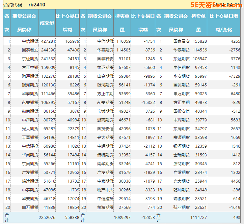
Task: Click the 徽商期货 member name
Action: 30,111
